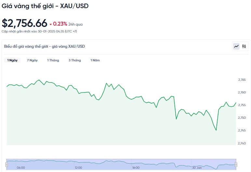
Task: Switch to the candlestick chart icon
Action: [x=244, y=46]
